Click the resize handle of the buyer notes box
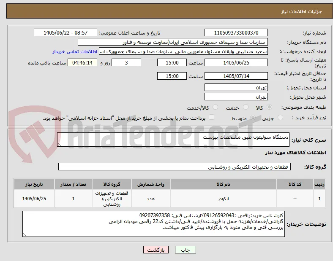 tap(25, 235)
